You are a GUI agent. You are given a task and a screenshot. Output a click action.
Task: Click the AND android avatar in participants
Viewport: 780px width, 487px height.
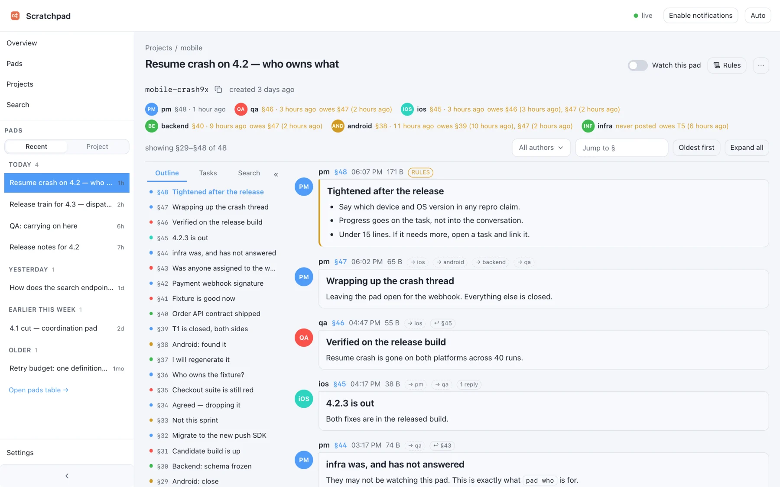tap(338, 126)
